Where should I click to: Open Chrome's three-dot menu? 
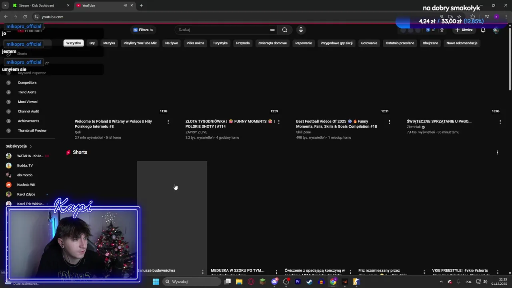point(505,17)
